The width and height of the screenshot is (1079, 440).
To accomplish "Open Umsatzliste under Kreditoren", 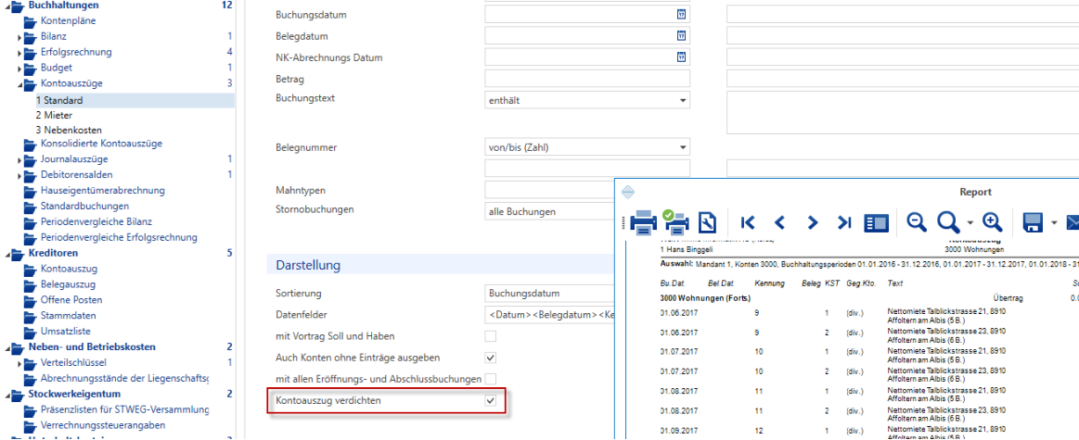I will tap(65, 332).
